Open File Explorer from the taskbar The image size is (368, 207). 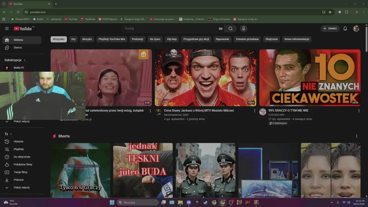click(x=180, y=202)
